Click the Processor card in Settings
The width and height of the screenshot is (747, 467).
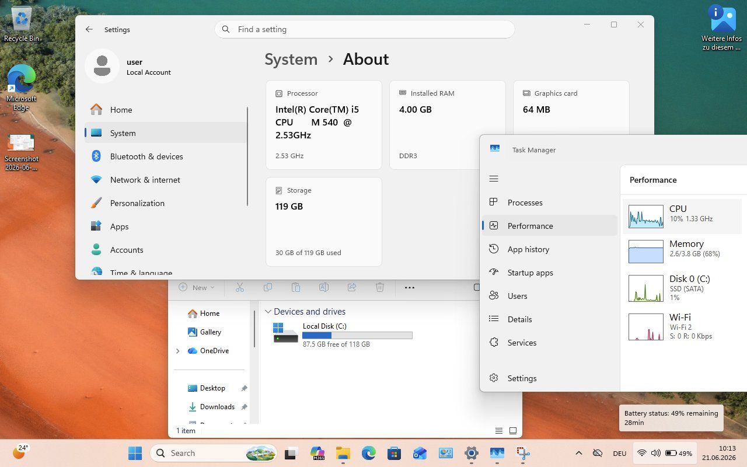[x=324, y=125]
